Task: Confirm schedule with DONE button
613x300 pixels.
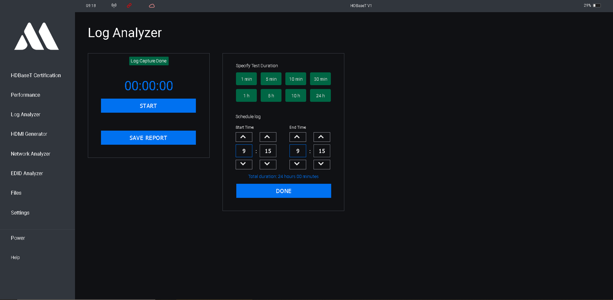Action: tap(284, 191)
